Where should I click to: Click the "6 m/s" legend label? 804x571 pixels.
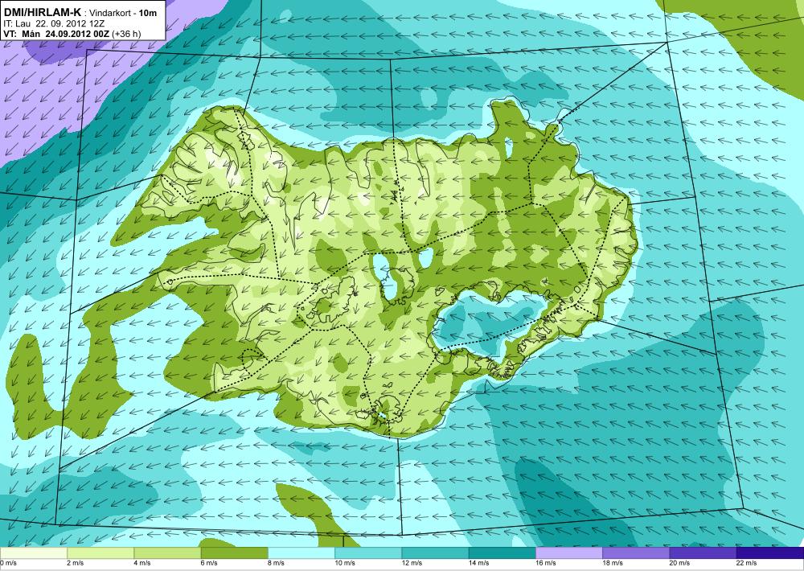(x=209, y=563)
